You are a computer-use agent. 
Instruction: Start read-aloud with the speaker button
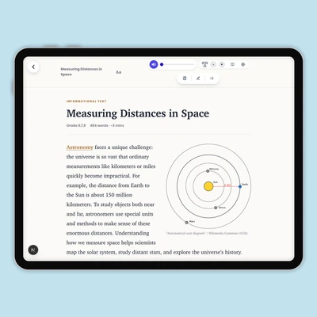click(x=154, y=64)
